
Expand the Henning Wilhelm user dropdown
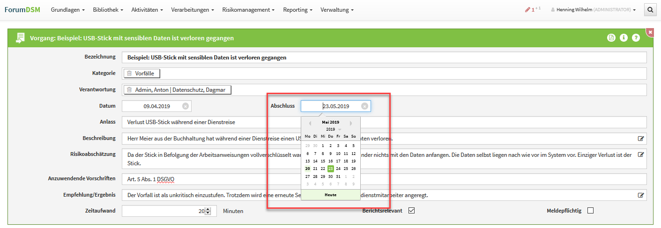point(593,10)
